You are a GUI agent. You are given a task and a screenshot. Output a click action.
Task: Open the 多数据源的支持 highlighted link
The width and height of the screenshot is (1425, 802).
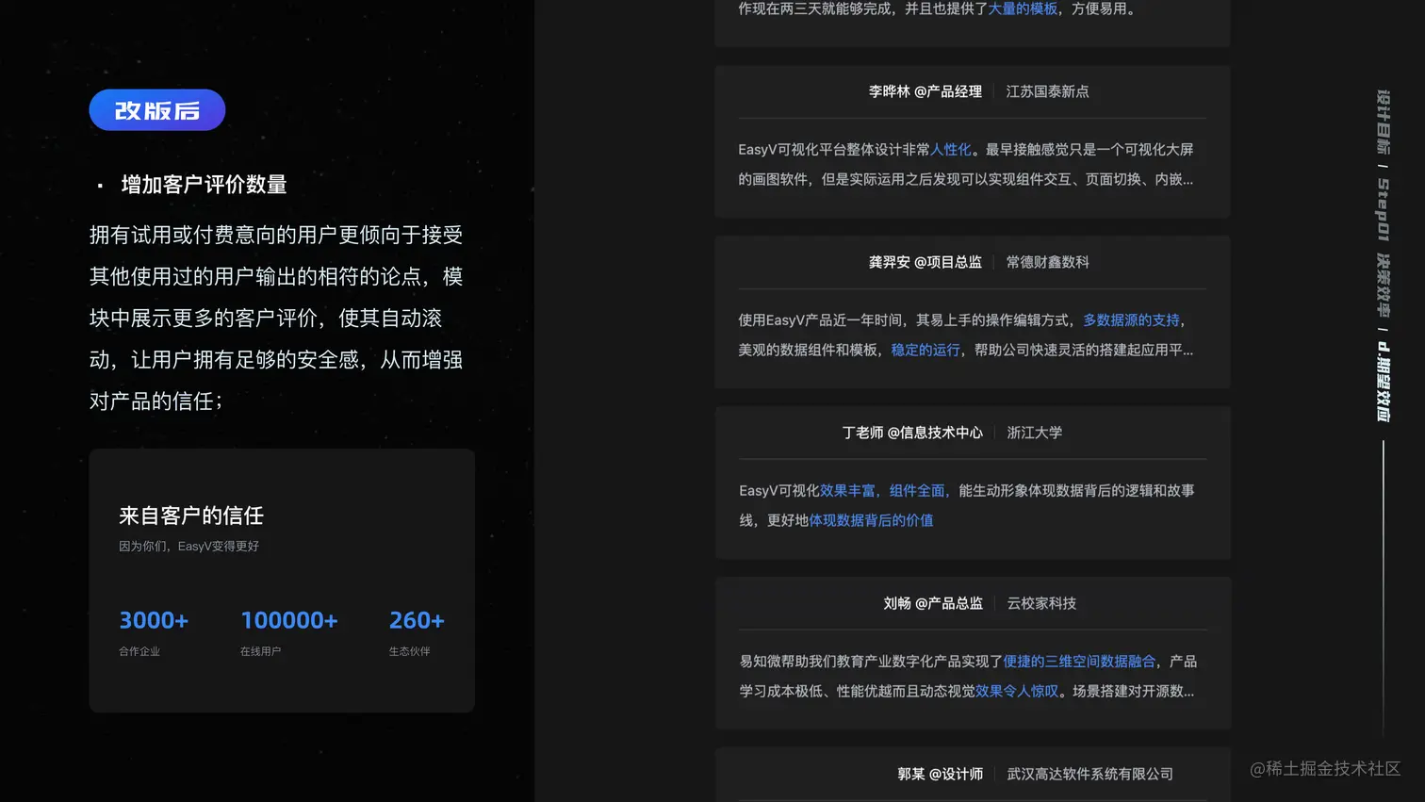(x=1131, y=320)
